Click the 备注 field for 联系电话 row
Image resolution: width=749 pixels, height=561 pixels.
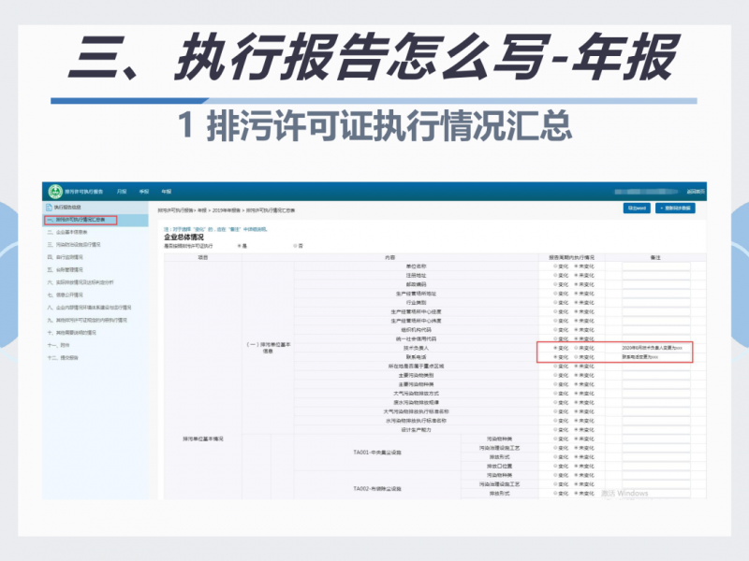coord(656,357)
